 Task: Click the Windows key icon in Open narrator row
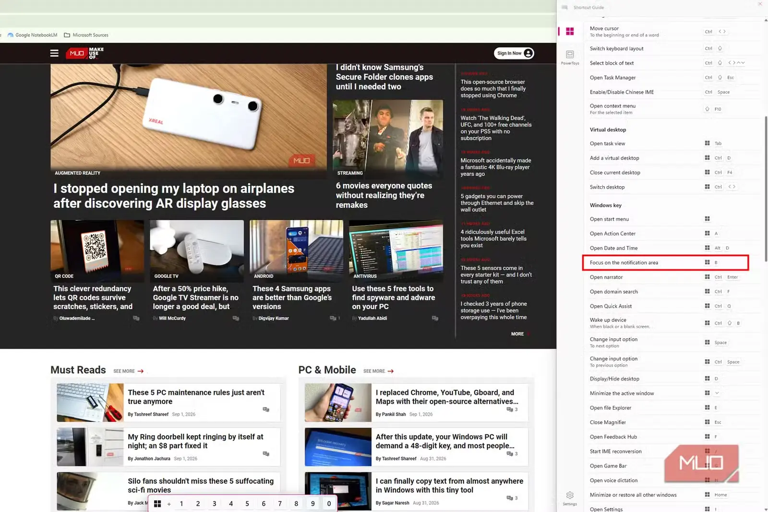click(x=707, y=277)
